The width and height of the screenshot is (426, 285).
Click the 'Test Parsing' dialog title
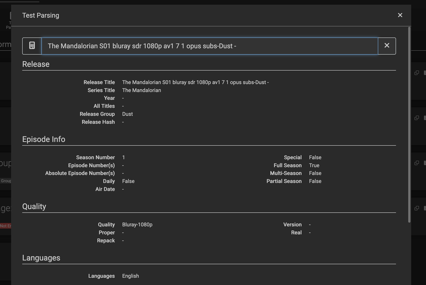[41, 15]
